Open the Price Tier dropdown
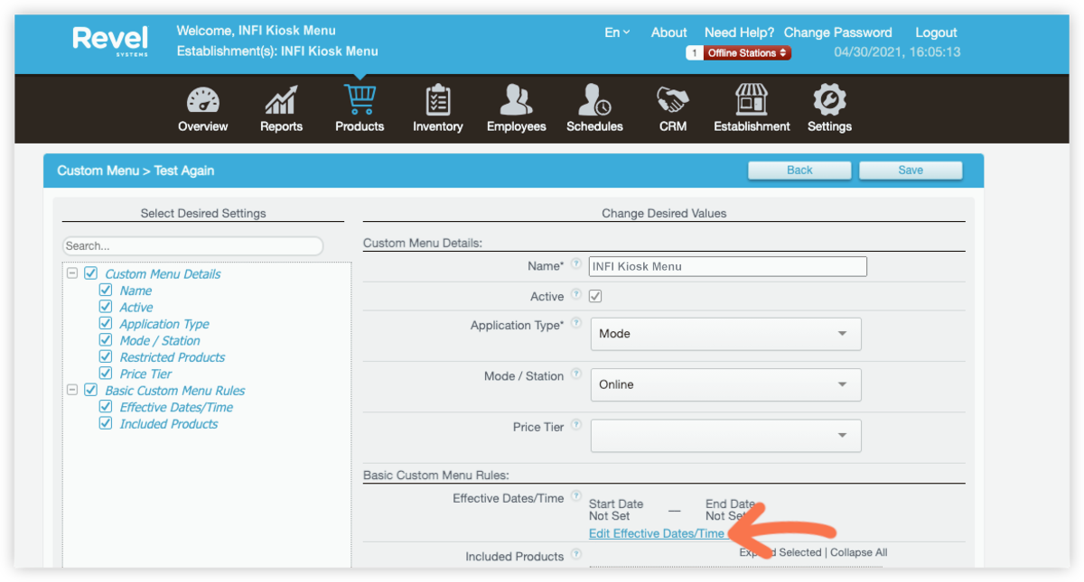Viewport: 1084px width, 582px height. (725, 436)
